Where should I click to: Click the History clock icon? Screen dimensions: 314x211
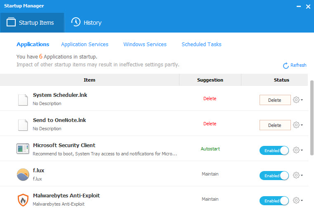[76, 22]
